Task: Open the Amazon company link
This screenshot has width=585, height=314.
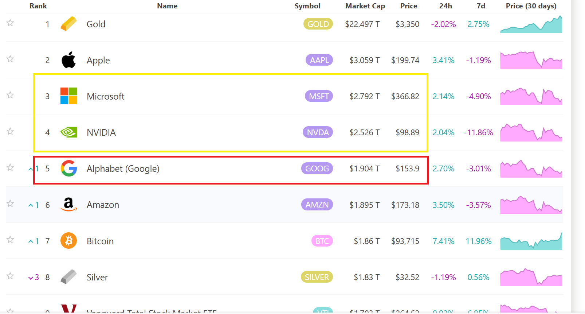Action: pyautogui.click(x=103, y=205)
